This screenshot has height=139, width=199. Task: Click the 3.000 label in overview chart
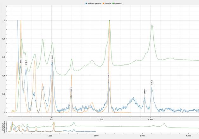pos(142,136)
